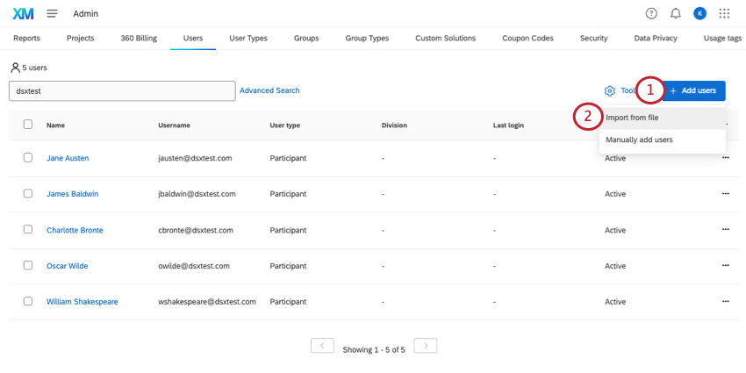Switch to the Groups tab
Viewport: 746px width, 373px height.
[x=306, y=39]
